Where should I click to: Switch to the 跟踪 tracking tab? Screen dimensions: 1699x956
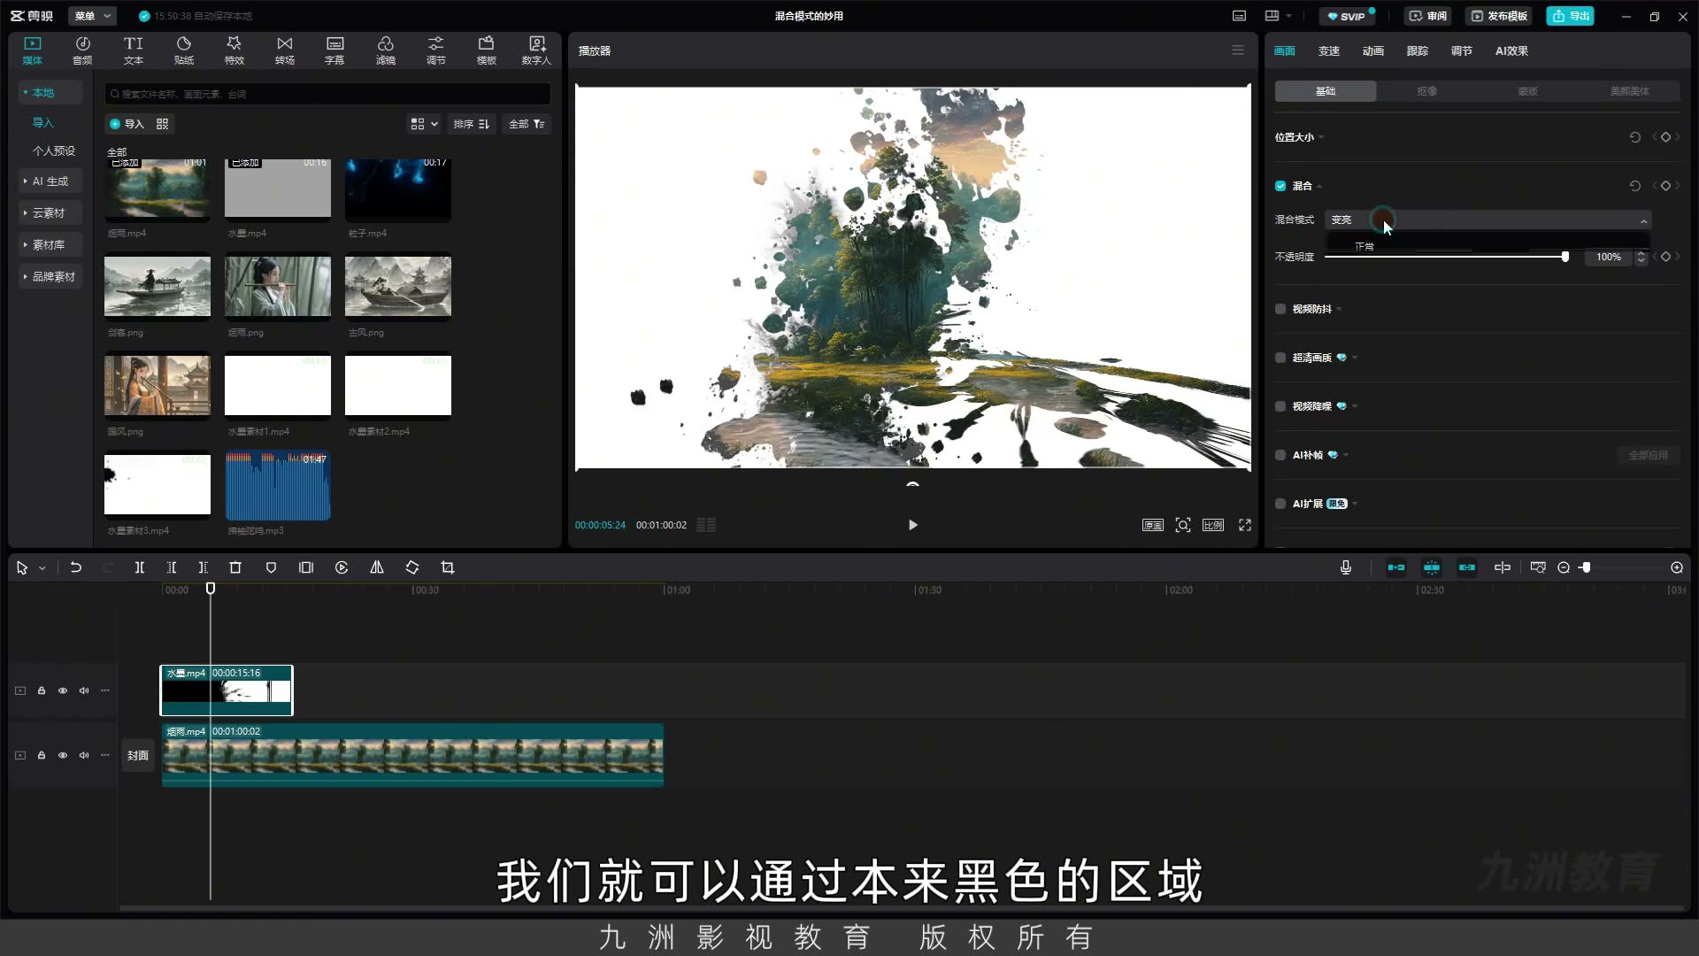(x=1418, y=50)
